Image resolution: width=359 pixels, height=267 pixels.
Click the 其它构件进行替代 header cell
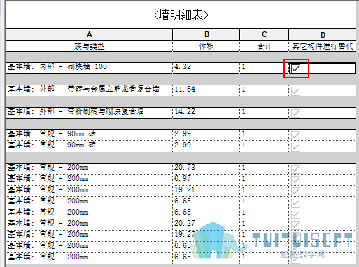click(x=323, y=46)
